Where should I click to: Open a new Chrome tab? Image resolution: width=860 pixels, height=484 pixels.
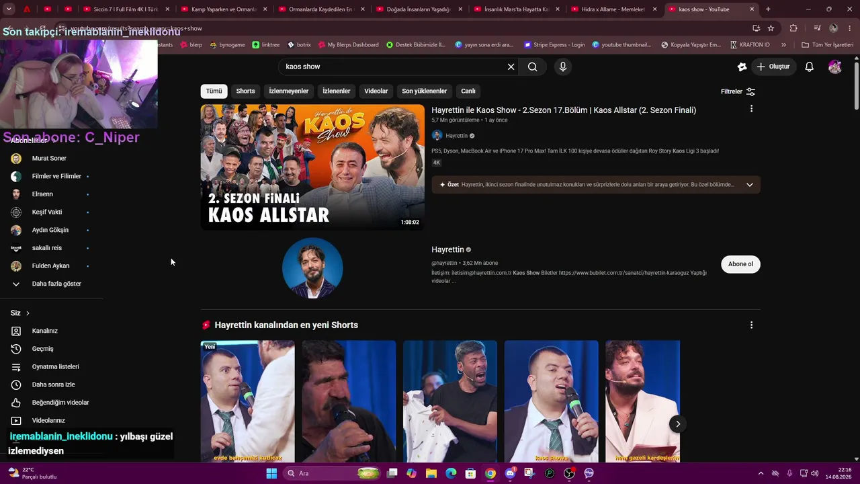click(x=768, y=9)
